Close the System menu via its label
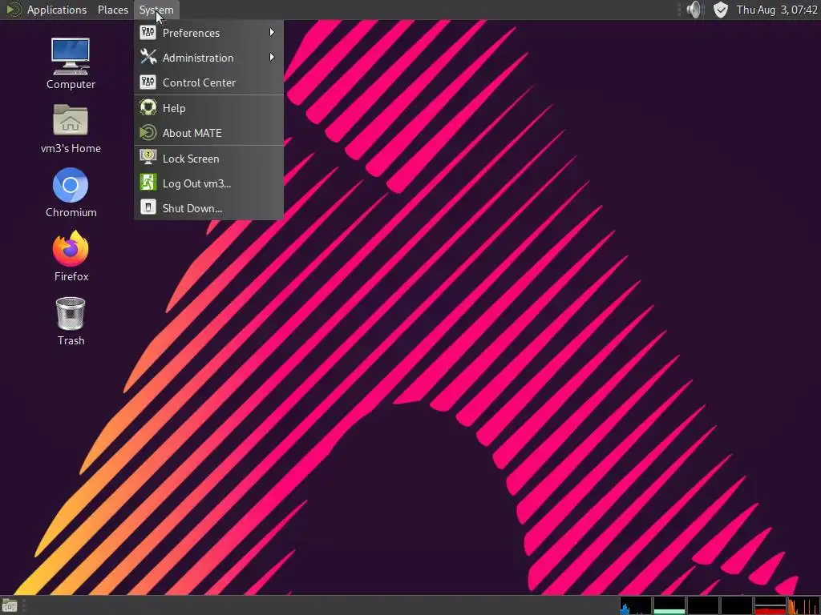 [156, 10]
